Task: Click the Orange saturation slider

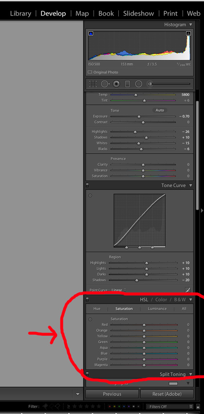Action: pyautogui.click(x=144, y=331)
